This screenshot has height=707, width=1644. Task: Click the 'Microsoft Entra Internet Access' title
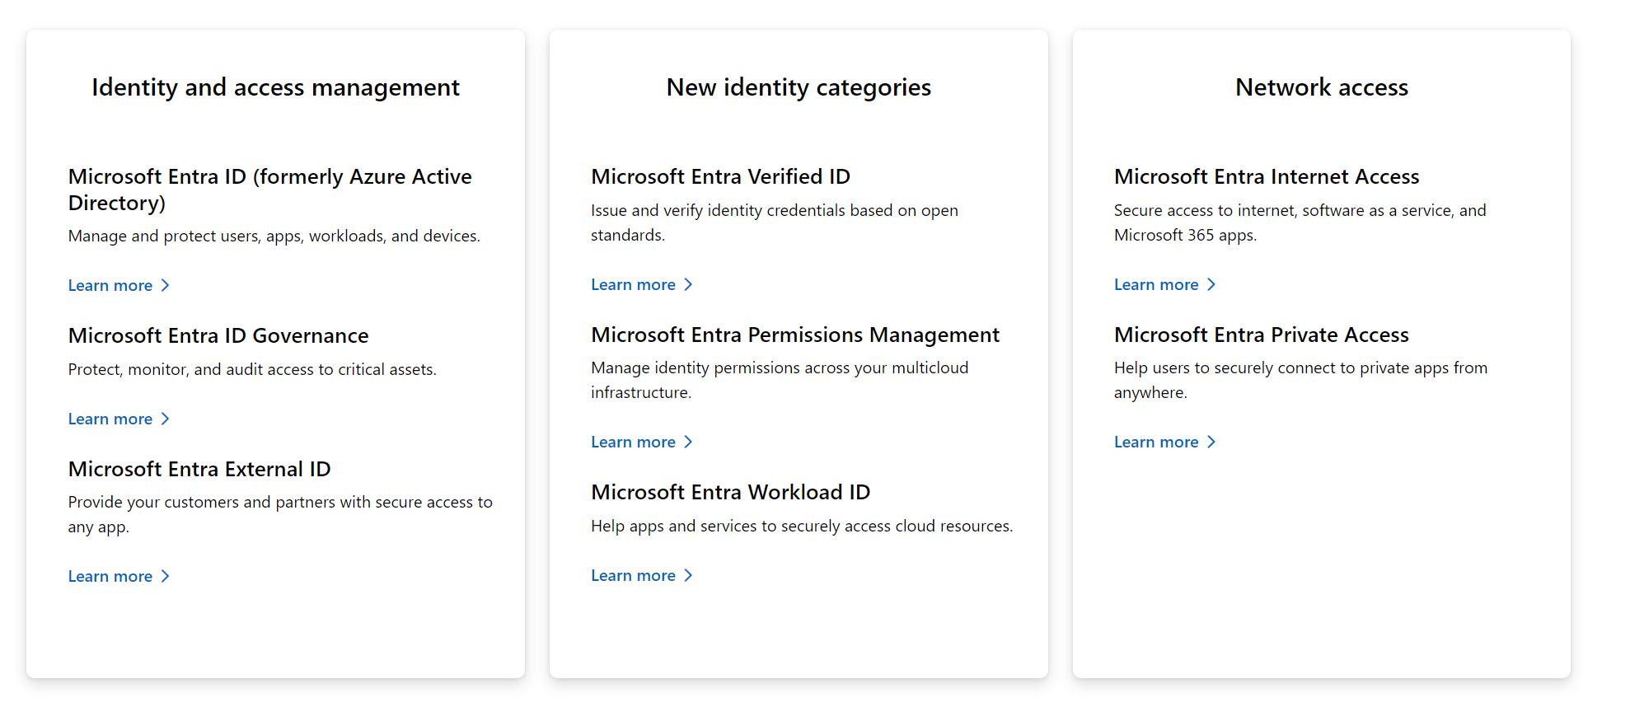pos(1267,176)
